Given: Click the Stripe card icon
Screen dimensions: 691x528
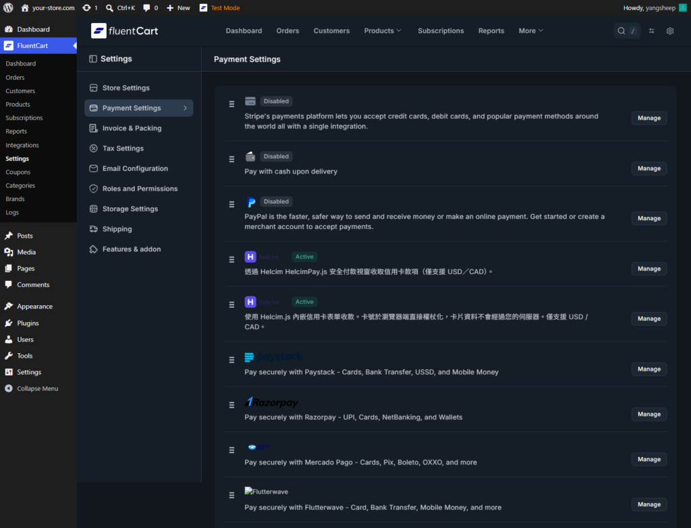Looking at the screenshot, I should pyautogui.click(x=250, y=101).
